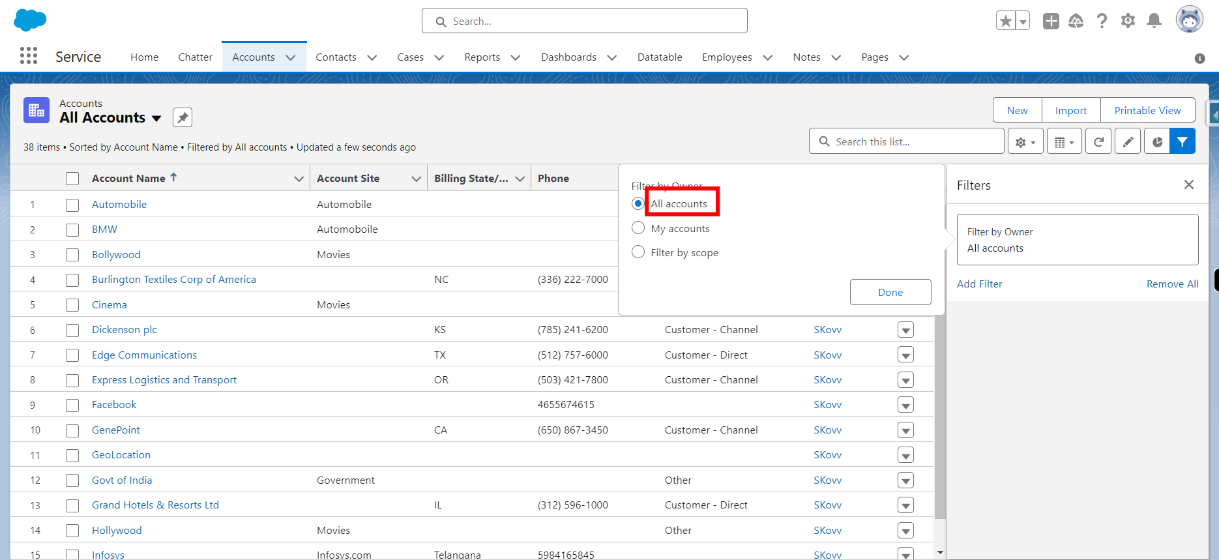1219x560 pixels.
Task: Open the Account Name column menu
Action: [x=299, y=179]
